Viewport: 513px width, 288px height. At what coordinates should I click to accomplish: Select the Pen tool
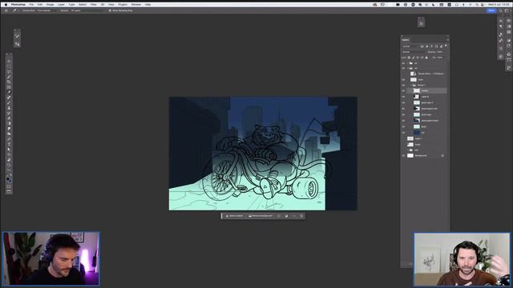point(9,138)
